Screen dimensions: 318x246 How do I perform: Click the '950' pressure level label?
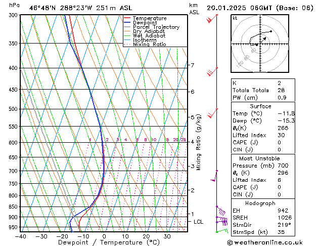(14, 227)
